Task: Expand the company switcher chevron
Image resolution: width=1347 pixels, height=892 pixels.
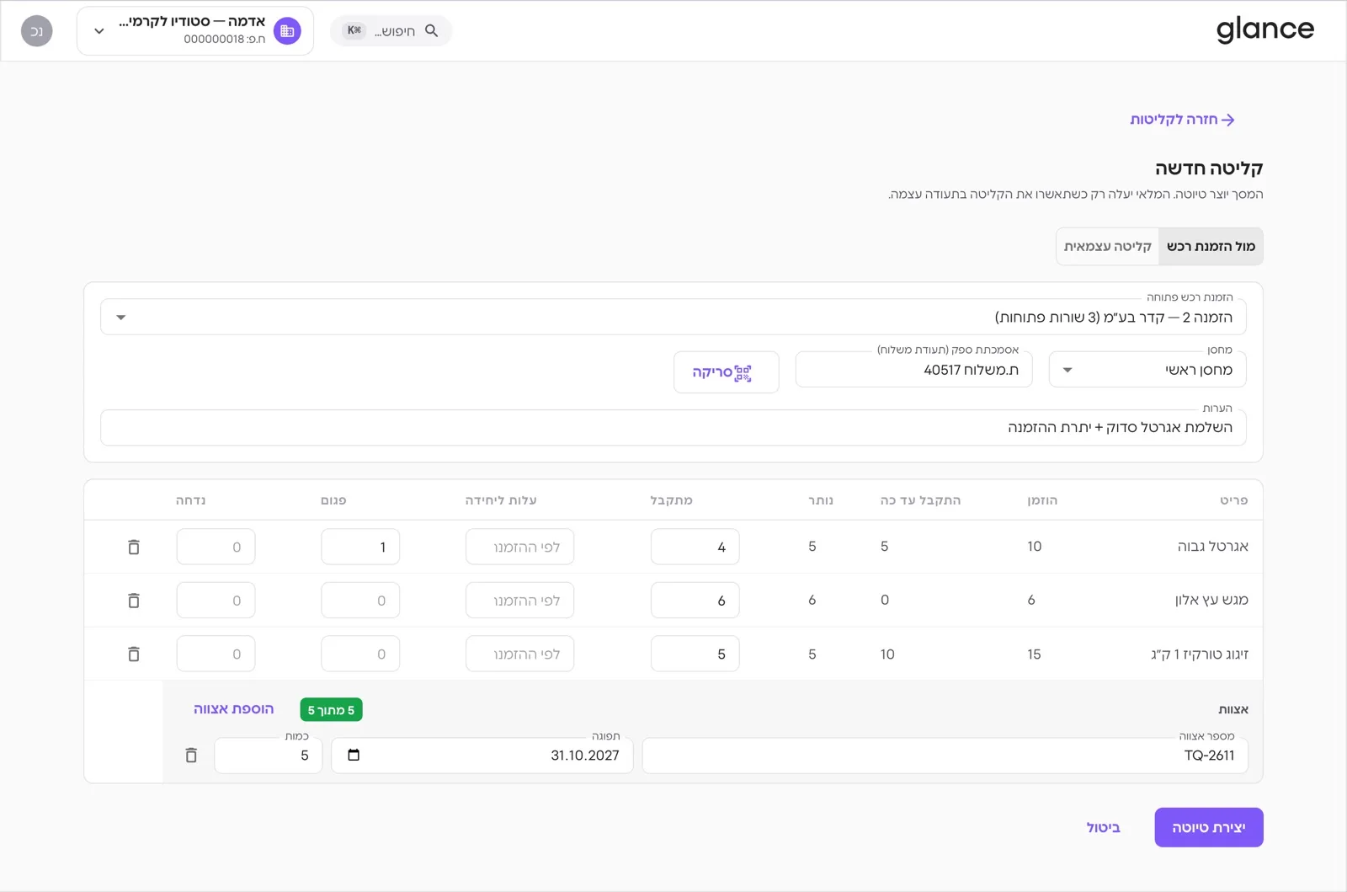Action: pos(99,31)
